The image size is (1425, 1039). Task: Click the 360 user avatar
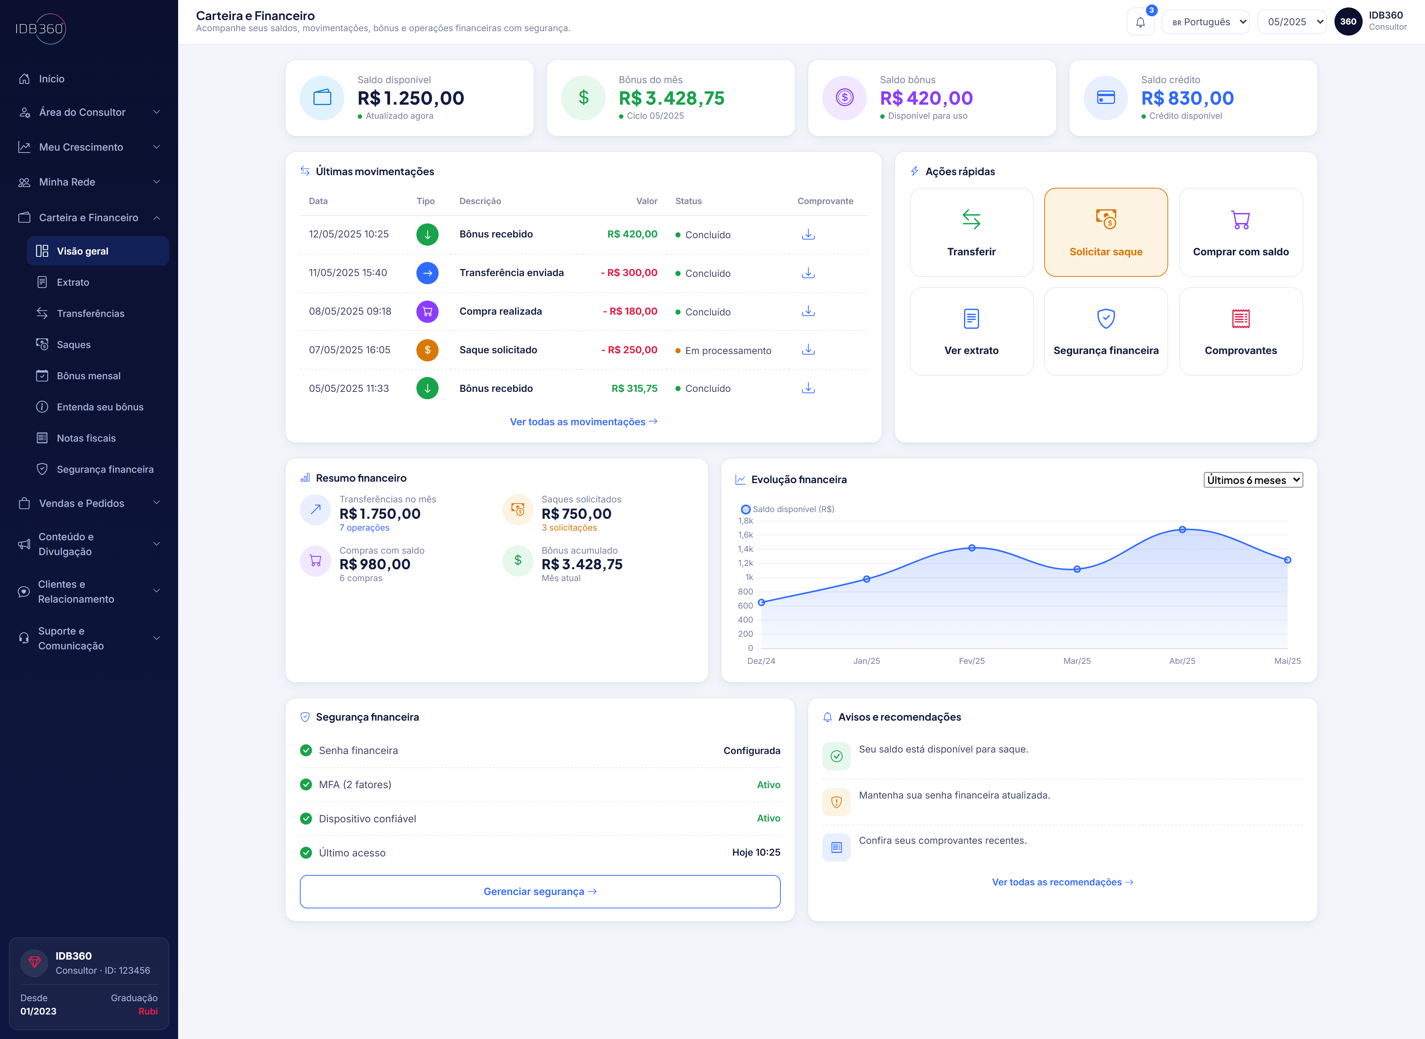tap(1348, 22)
